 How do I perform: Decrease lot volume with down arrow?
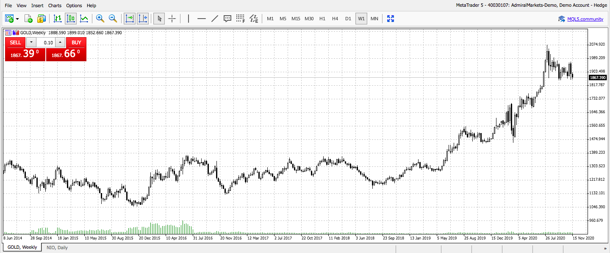[x=31, y=42]
